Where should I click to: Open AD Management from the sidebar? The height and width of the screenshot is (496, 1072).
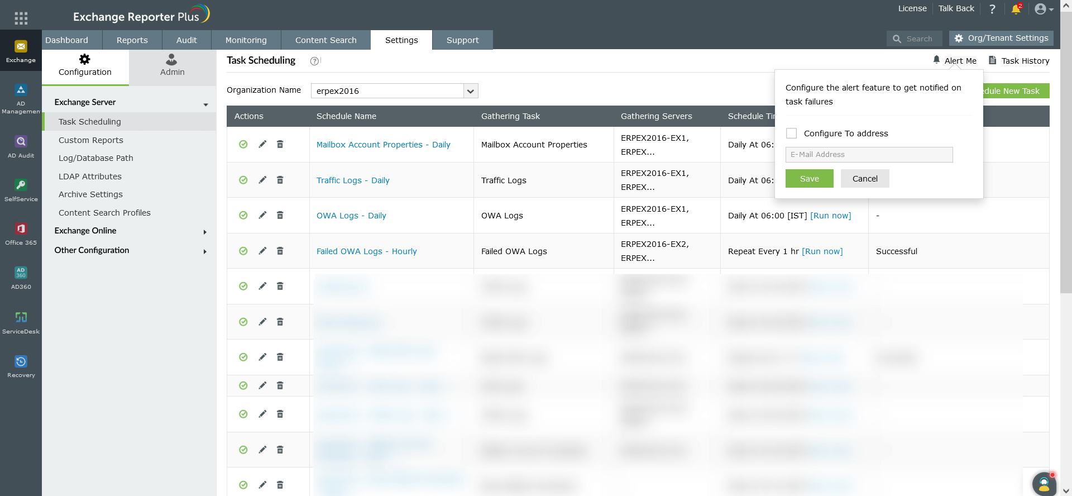21,99
